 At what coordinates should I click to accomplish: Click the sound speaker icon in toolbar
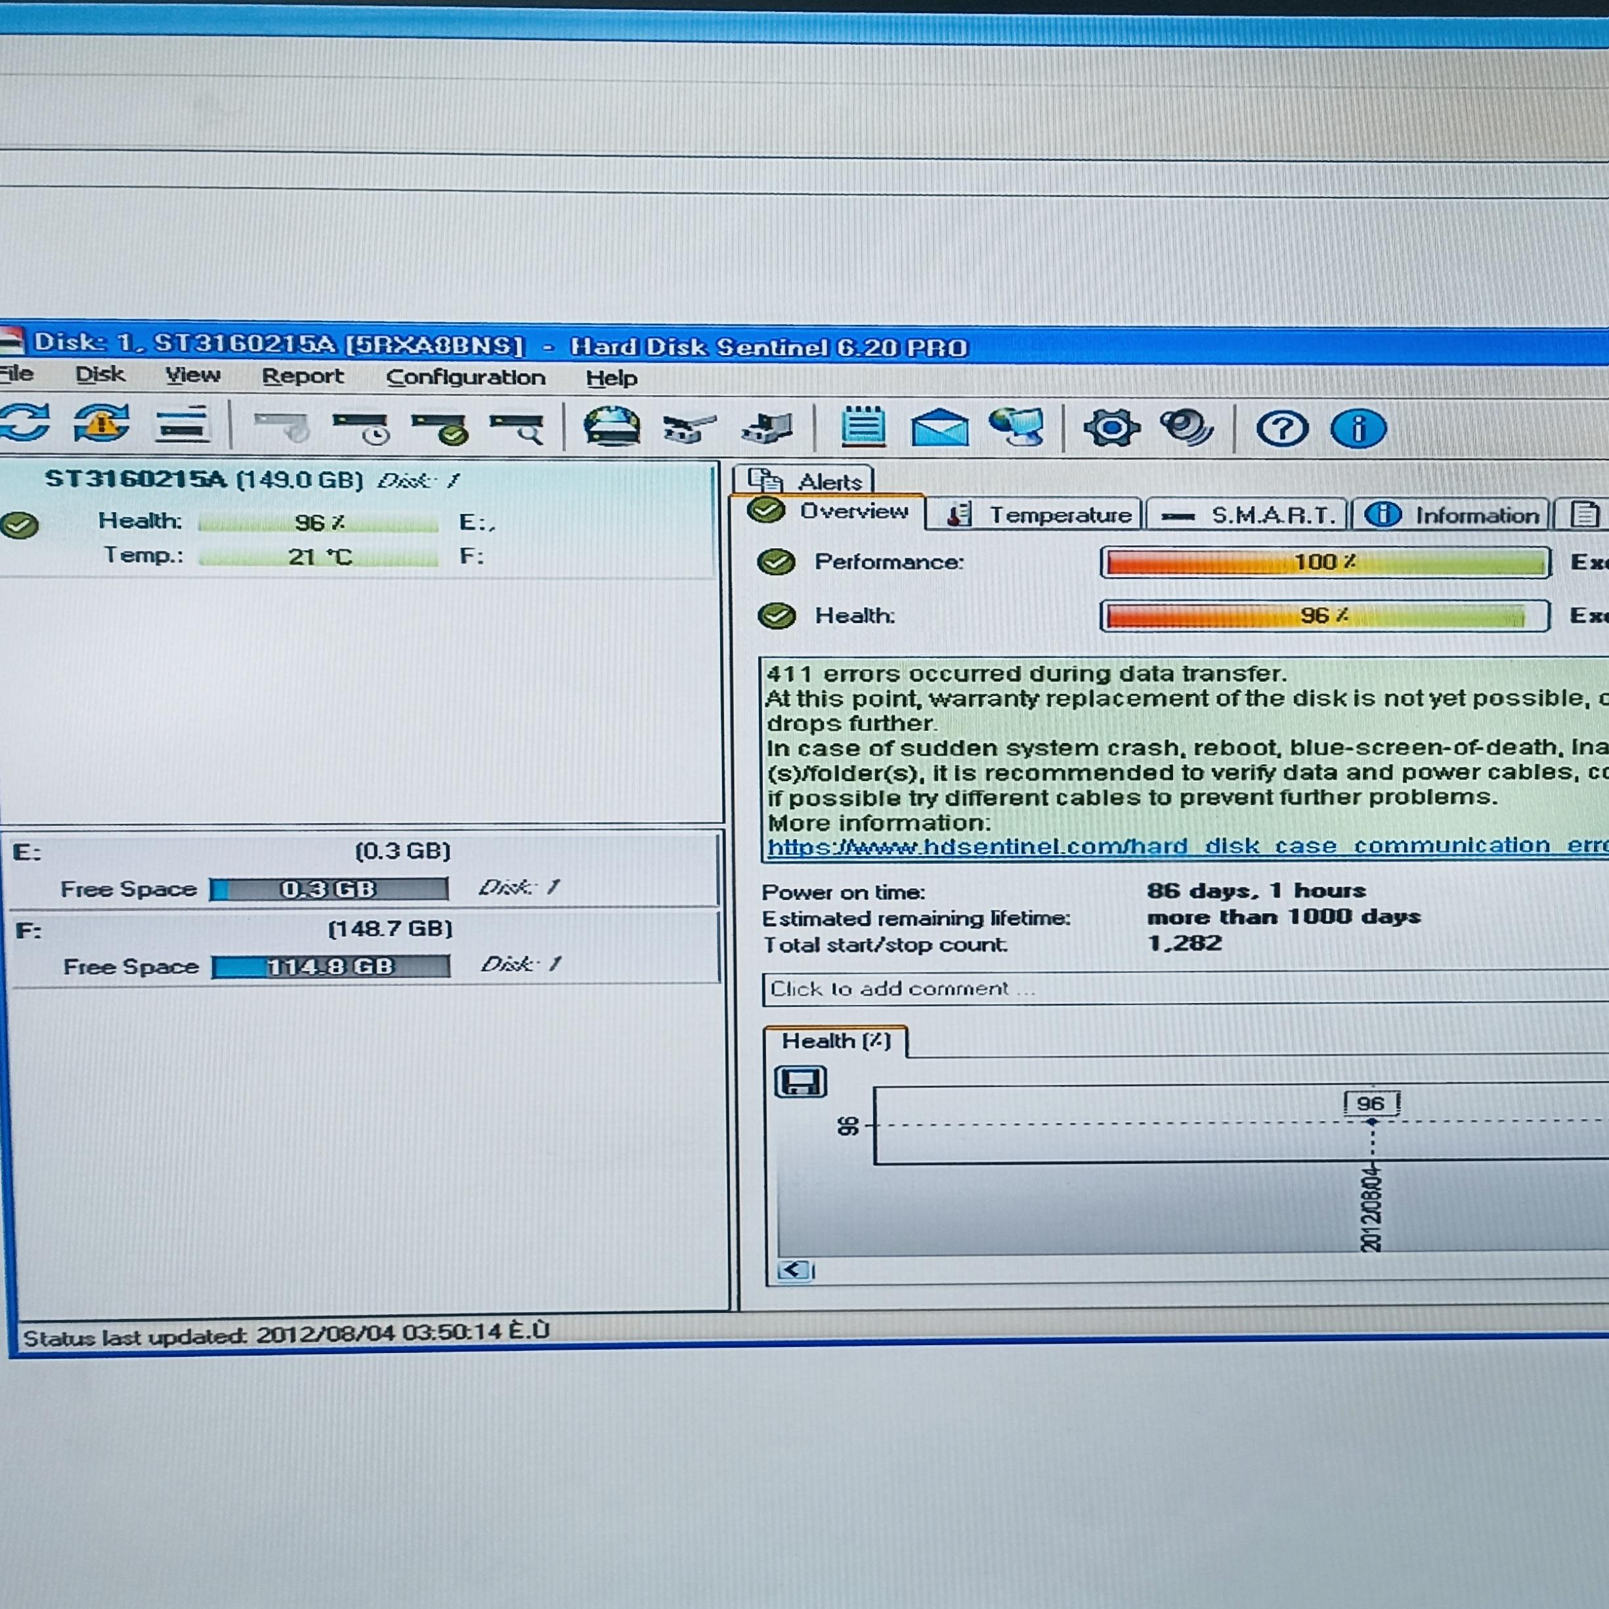tap(1187, 428)
